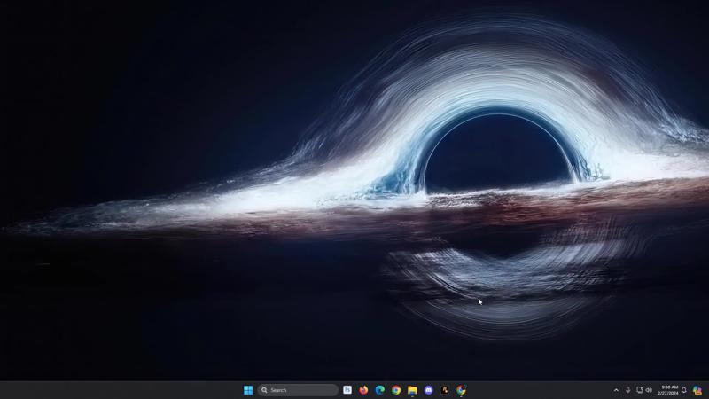
Task: Click the taskbar Search box
Action: [x=298, y=390]
